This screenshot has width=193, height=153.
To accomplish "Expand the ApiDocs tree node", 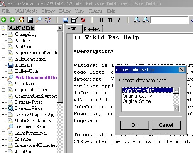I will tap(3, 47).
